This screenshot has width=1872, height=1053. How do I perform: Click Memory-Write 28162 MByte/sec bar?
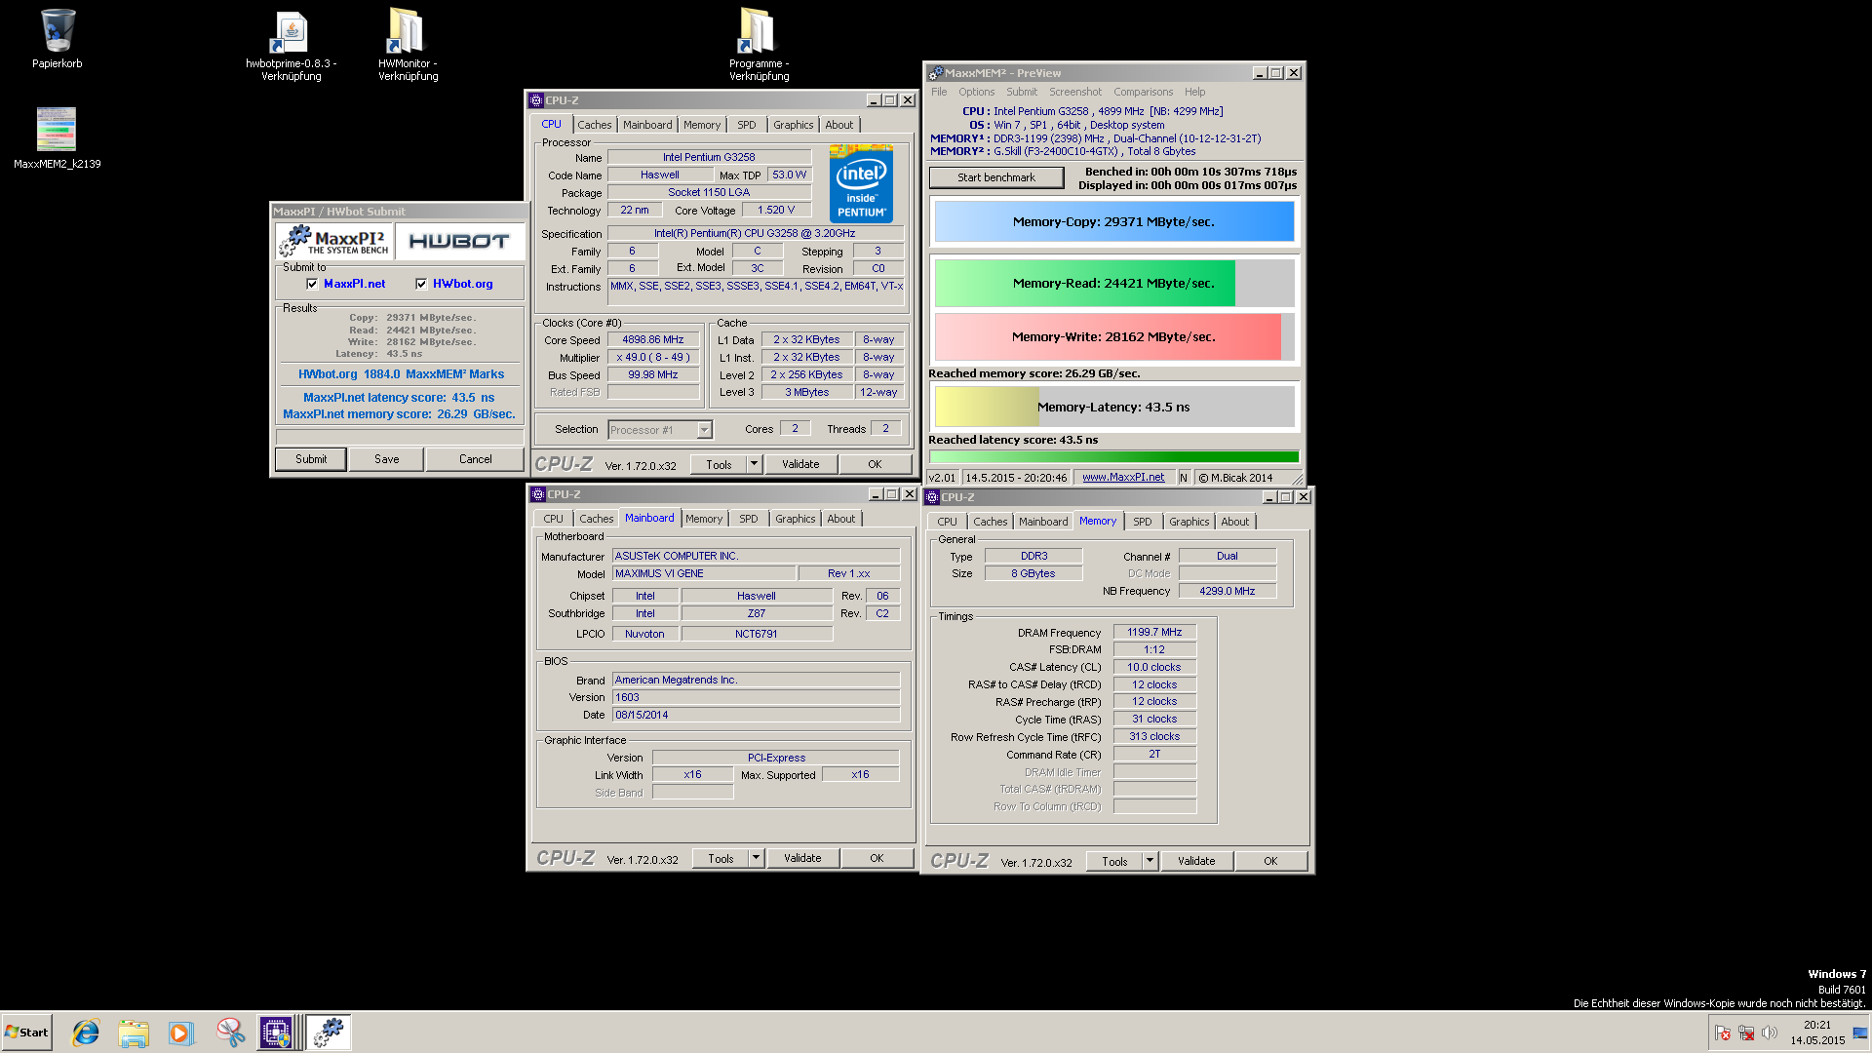point(1113,337)
